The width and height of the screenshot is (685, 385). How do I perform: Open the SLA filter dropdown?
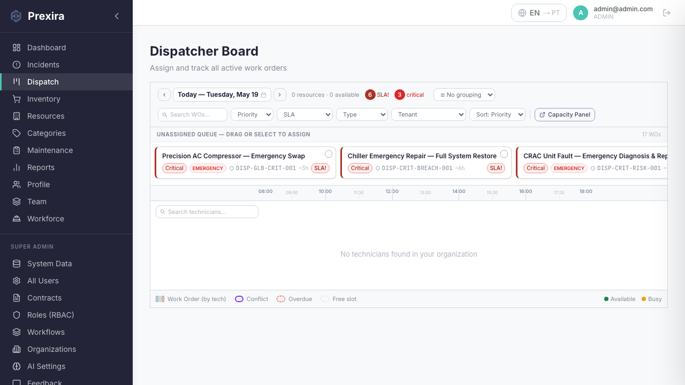point(305,114)
